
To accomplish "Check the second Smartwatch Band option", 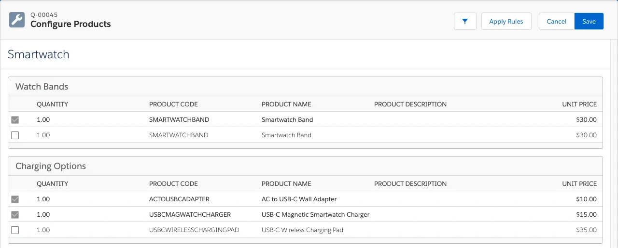I will click(x=15, y=135).
